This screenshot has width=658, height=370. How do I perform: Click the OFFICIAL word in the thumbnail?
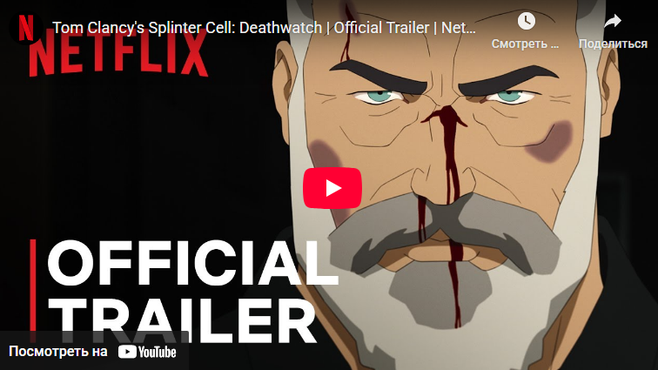pyautogui.click(x=193, y=263)
